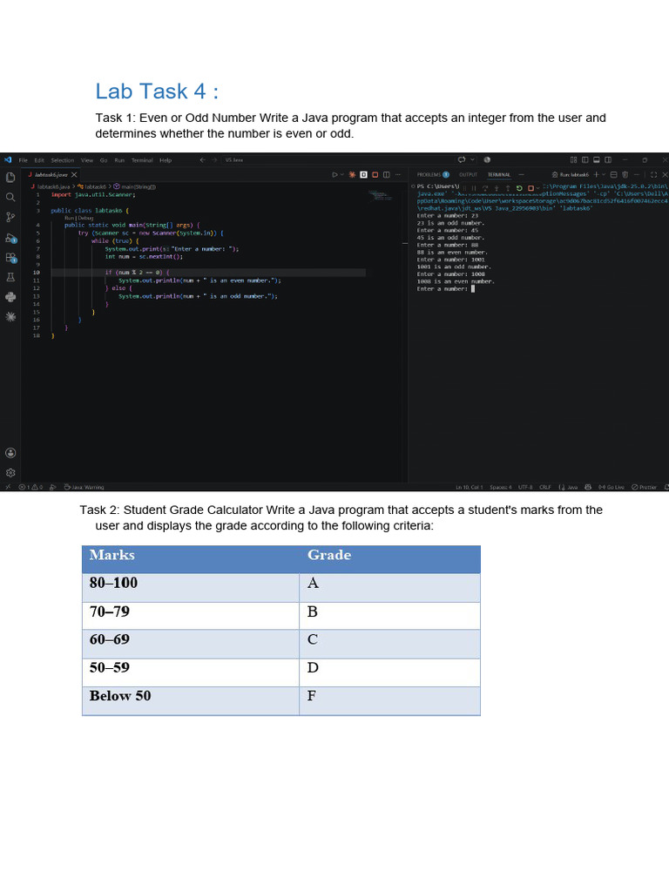
Task: Open the Selection menu
Action: [x=63, y=160]
